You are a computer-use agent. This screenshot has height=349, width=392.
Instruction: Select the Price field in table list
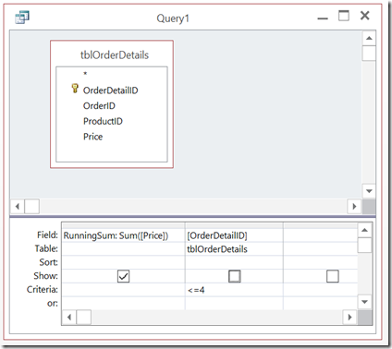coord(92,137)
